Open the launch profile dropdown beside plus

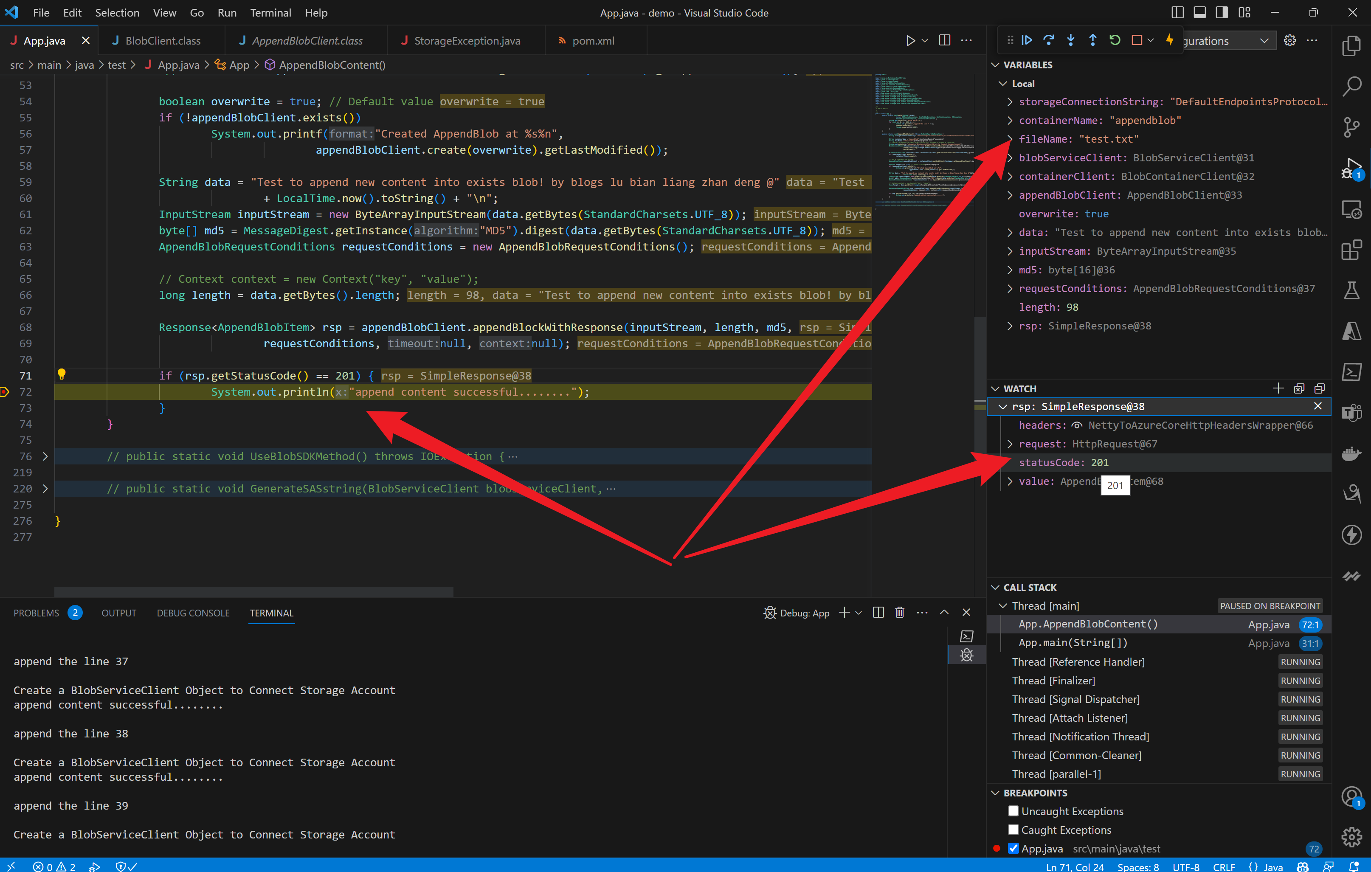859,613
